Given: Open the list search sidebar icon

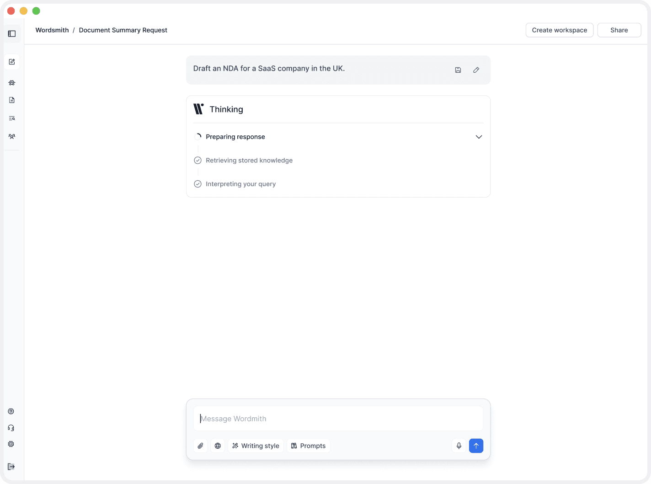Looking at the screenshot, I should click(12, 118).
